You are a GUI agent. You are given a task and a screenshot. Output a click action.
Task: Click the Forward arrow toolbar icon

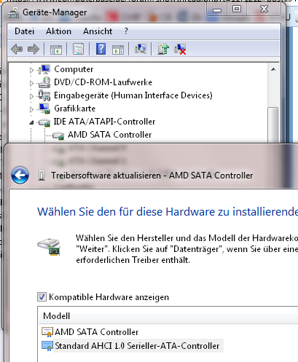point(34,50)
